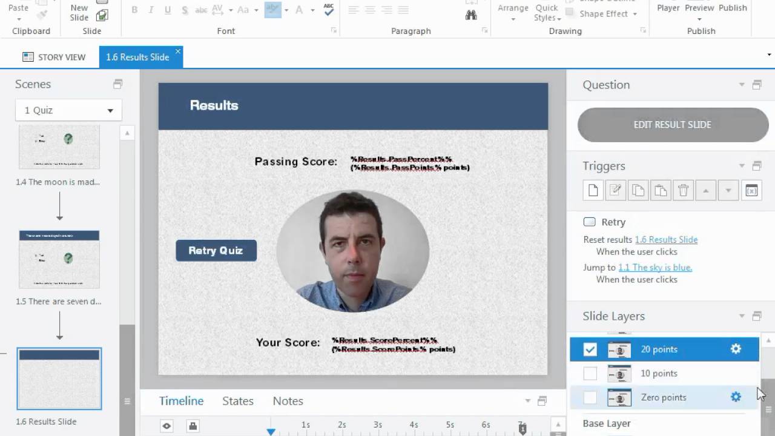The height and width of the screenshot is (436, 775).
Task: Select the 1.4 The moon slide thumbnail
Action: click(59, 147)
